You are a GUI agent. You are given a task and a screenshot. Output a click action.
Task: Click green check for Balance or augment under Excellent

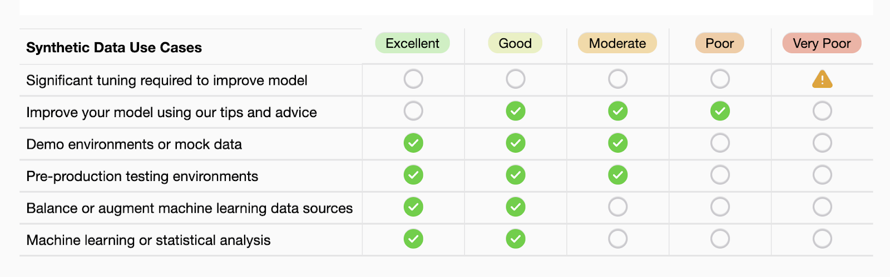(x=413, y=207)
